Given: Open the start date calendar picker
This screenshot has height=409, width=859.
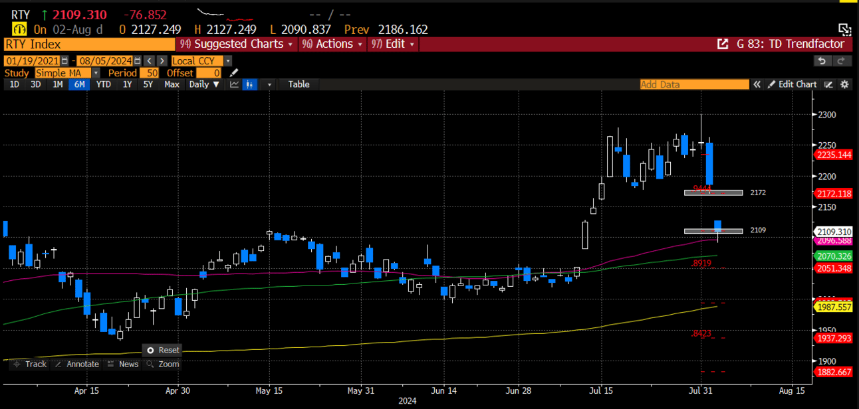Looking at the screenshot, I should pos(64,60).
